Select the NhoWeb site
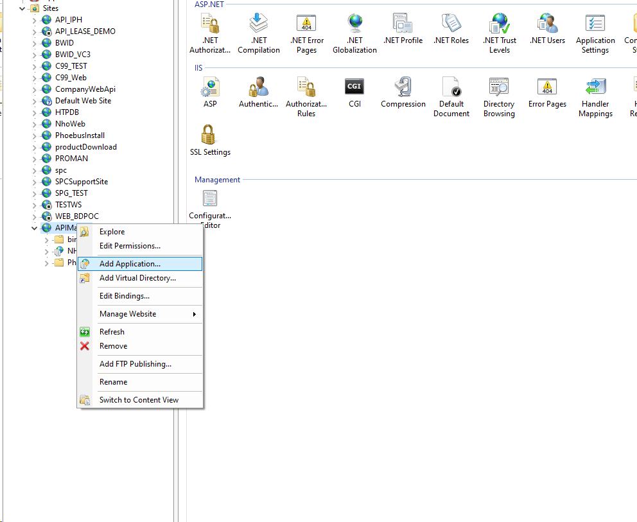The image size is (637, 522). click(x=70, y=124)
